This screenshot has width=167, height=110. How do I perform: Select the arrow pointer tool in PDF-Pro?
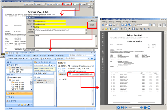pyautogui.click(x=129, y=29)
